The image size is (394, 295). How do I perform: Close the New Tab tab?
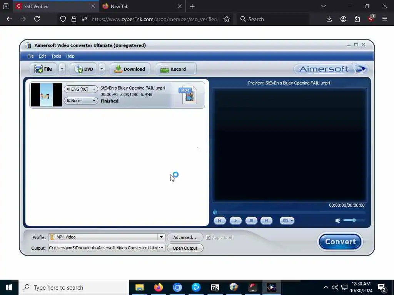tap(179, 6)
